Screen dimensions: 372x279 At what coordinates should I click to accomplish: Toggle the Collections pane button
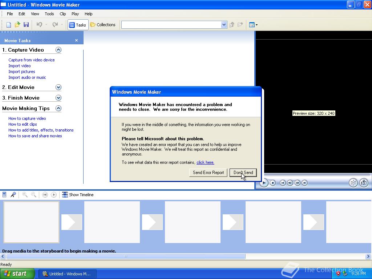(x=103, y=25)
